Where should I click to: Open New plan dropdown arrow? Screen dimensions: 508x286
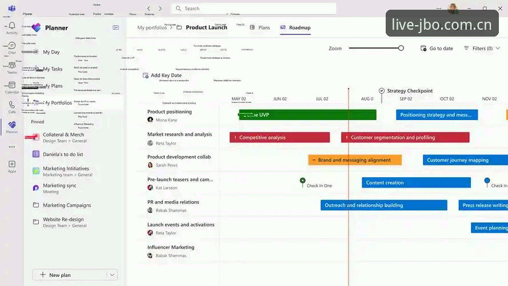coord(112,275)
